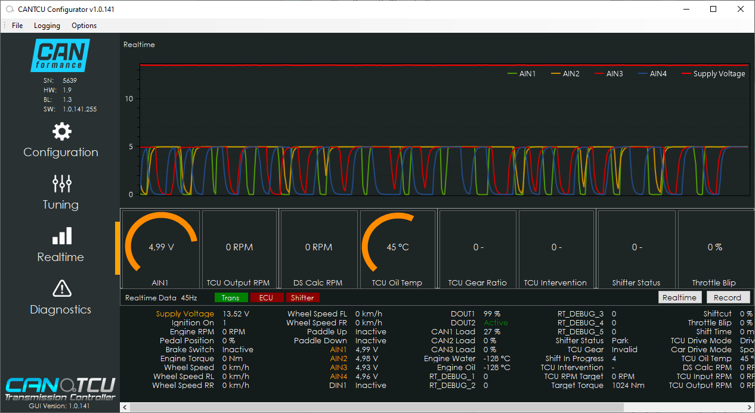Select the Tuning sliders icon
This screenshot has height=413, width=755.
[61, 184]
